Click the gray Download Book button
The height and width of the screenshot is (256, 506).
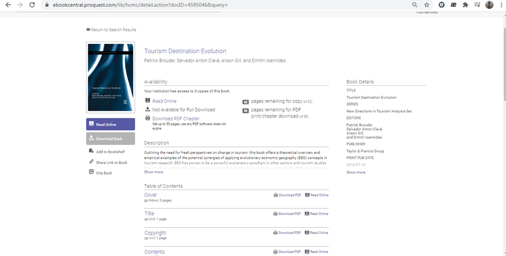[x=110, y=138]
